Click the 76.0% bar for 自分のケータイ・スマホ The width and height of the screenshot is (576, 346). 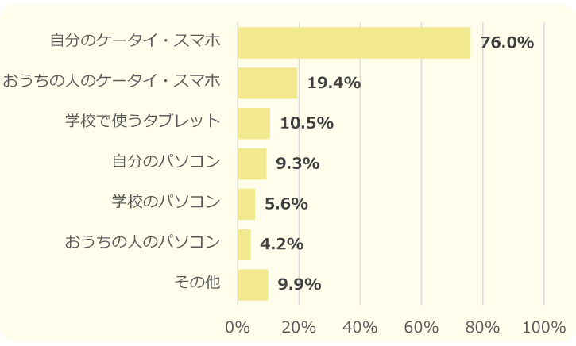[x=354, y=42]
